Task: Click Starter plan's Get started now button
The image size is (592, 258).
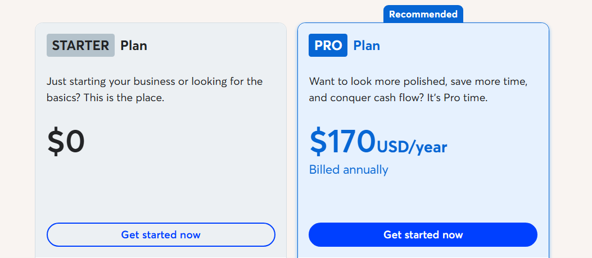Action: click(x=161, y=234)
